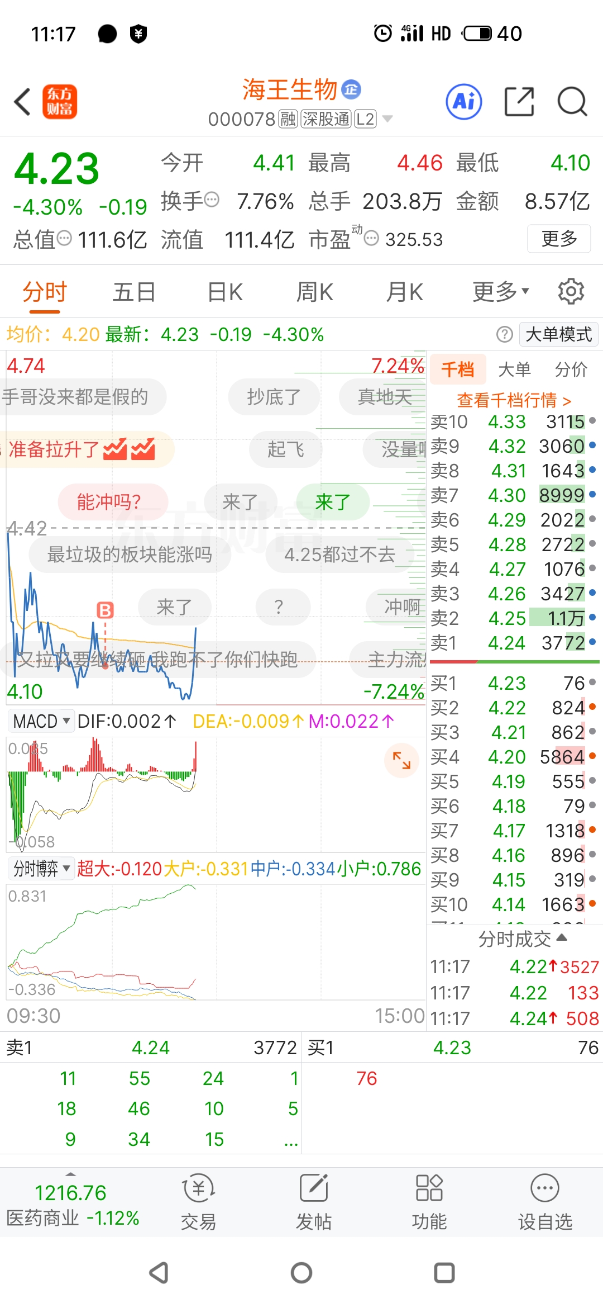Open the 更多 chart period dropdown
The image size is (603, 1308).
500,292
